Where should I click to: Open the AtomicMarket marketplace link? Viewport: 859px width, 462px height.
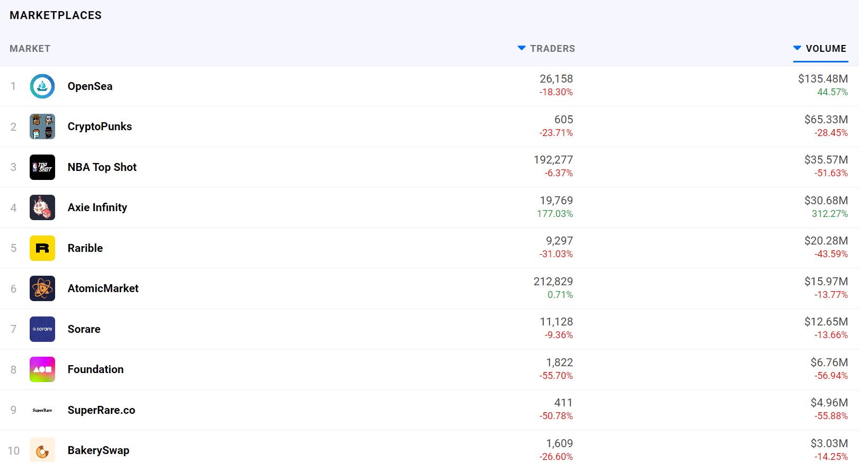coord(103,288)
